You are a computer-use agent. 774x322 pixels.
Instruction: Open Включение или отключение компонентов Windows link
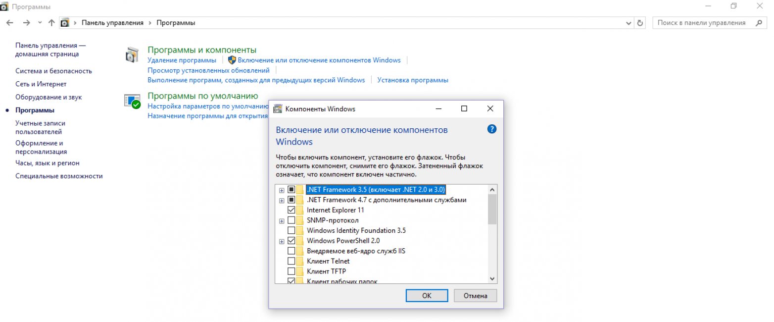(x=319, y=60)
